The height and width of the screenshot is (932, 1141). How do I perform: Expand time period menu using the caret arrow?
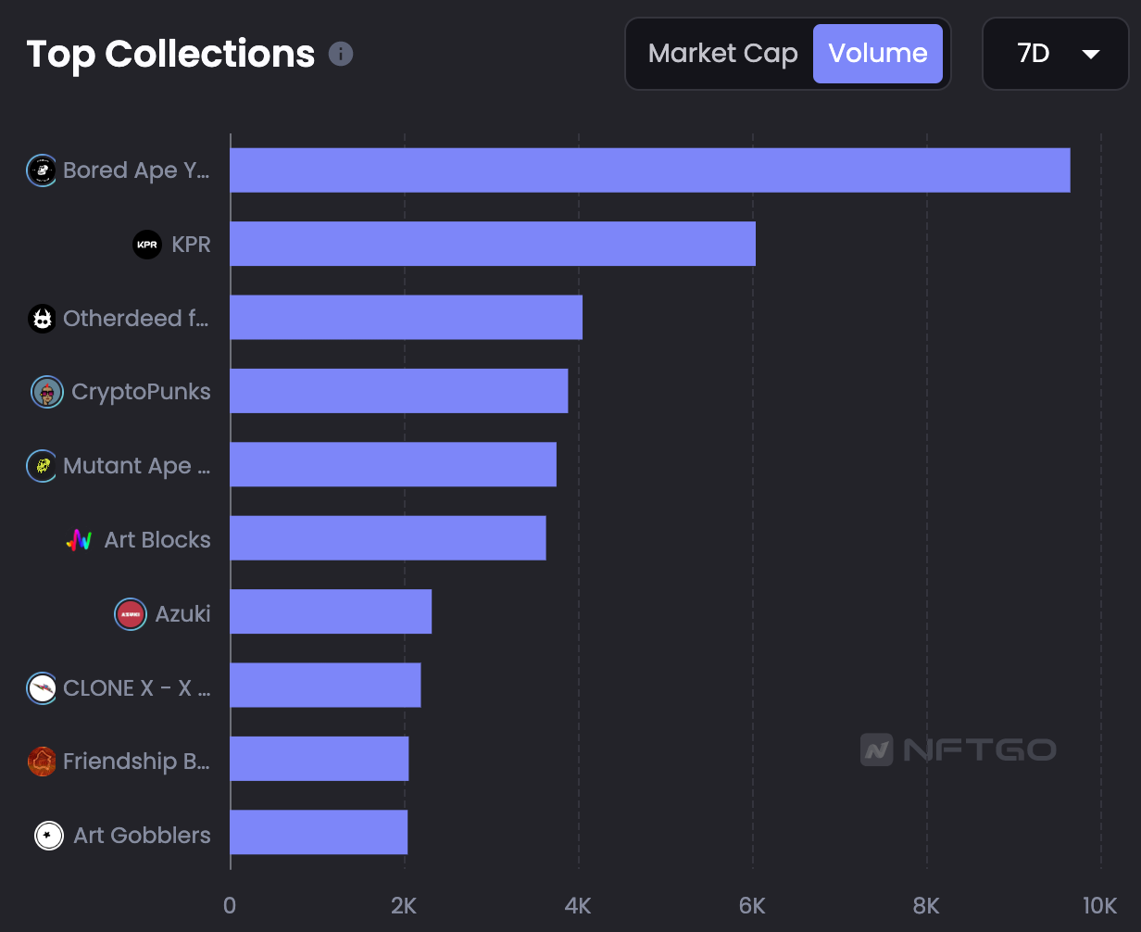pos(1091,55)
